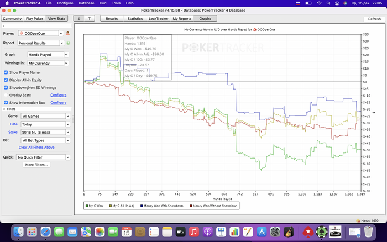Switch to the T tournament mode toggle
387x242 pixels.
click(x=90, y=18)
